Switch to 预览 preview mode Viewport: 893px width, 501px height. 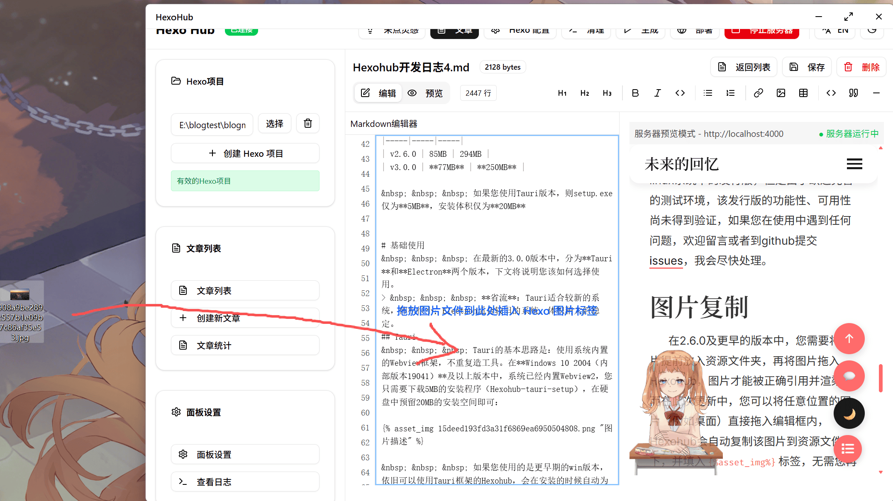tap(425, 93)
